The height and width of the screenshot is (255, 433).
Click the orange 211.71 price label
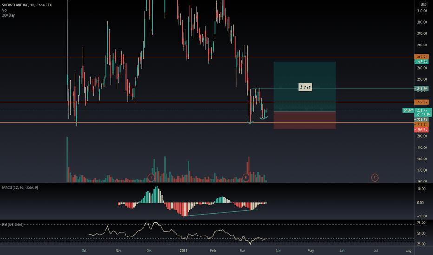pyautogui.click(x=422, y=125)
